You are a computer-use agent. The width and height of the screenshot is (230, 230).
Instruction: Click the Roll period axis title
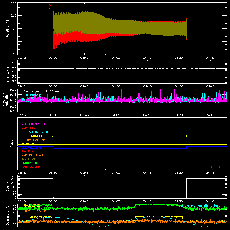pos(8,72)
